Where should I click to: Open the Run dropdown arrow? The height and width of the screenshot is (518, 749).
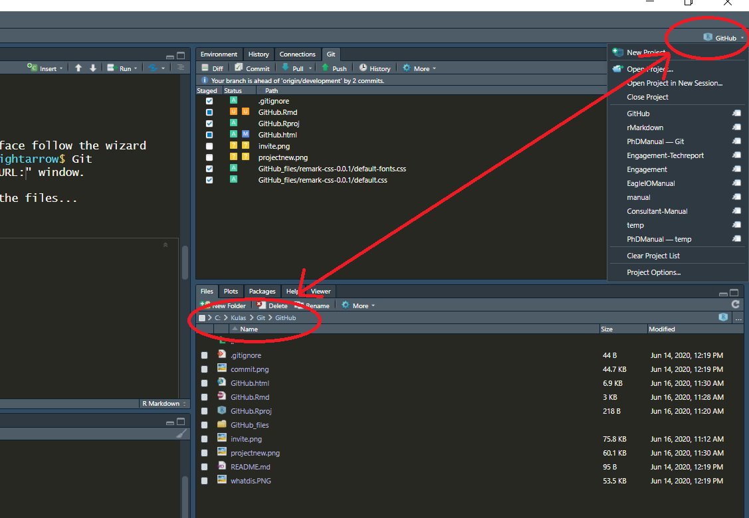click(136, 68)
